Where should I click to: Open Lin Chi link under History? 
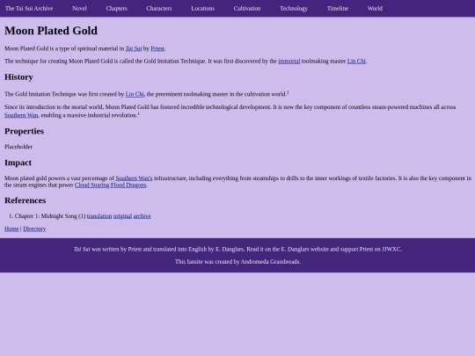pyautogui.click(x=135, y=94)
